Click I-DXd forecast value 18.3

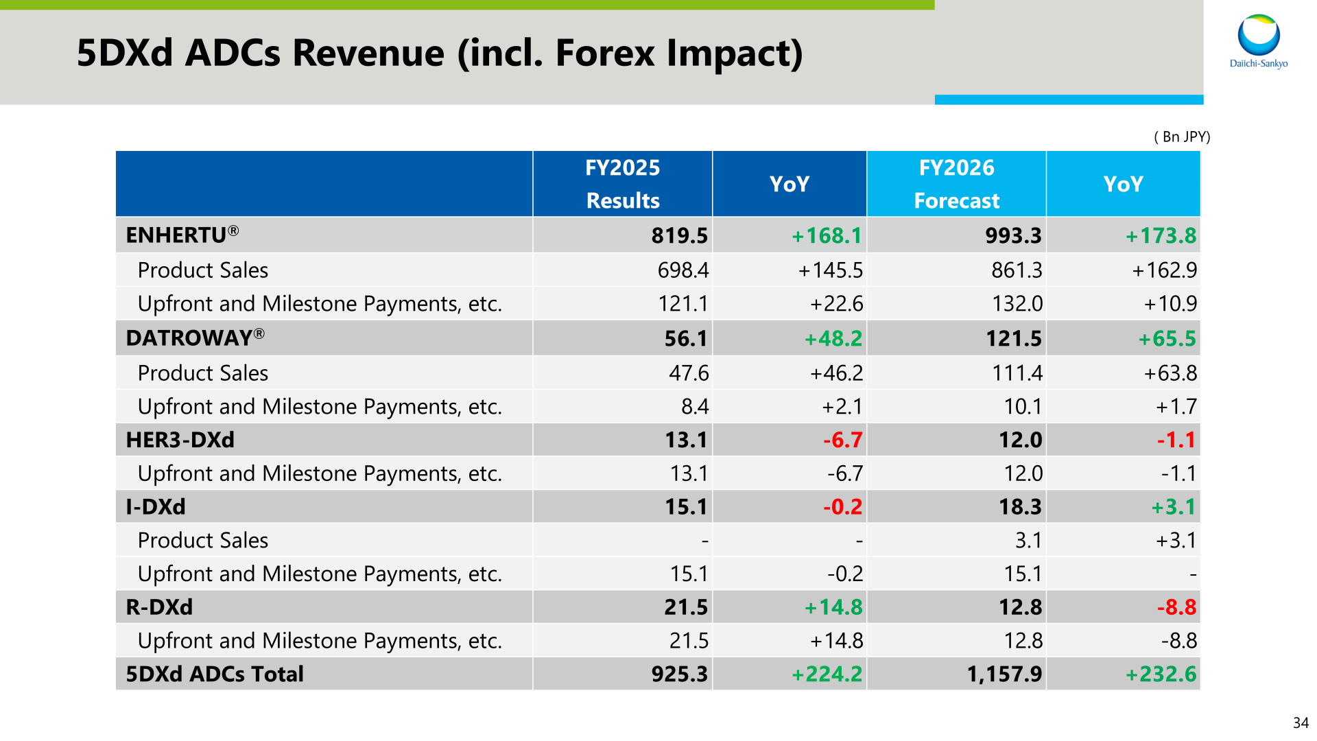click(1021, 506)
